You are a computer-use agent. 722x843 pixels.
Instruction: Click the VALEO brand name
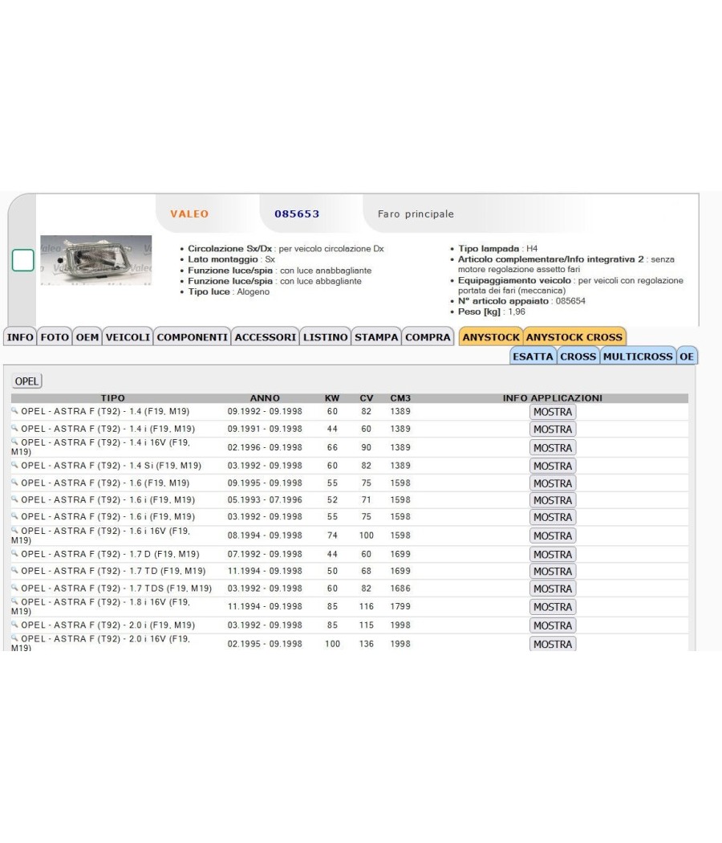189,214
